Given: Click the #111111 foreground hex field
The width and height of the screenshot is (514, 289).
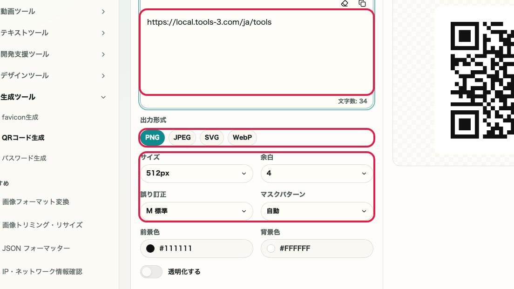Looking at the screenshot, I should 196,249.
